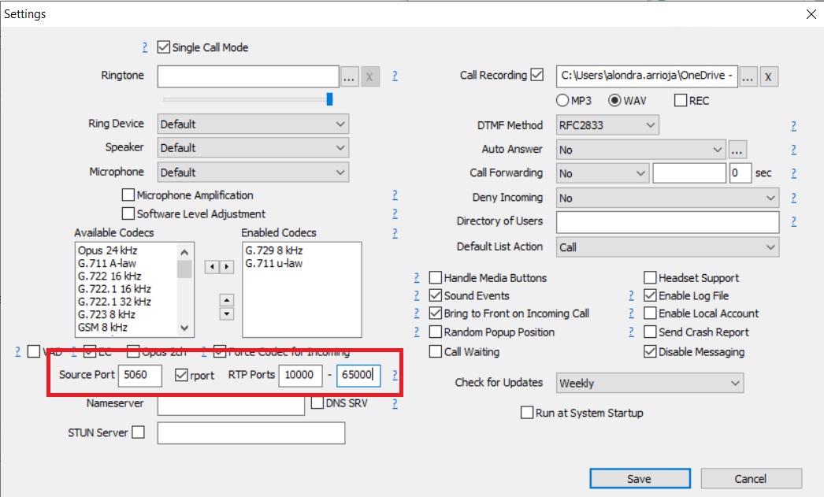Clear Call Recording path with X button
Image resolution: width=824 pixels, height=497 pixels.
pyautogui.click(x=769, y=76)
